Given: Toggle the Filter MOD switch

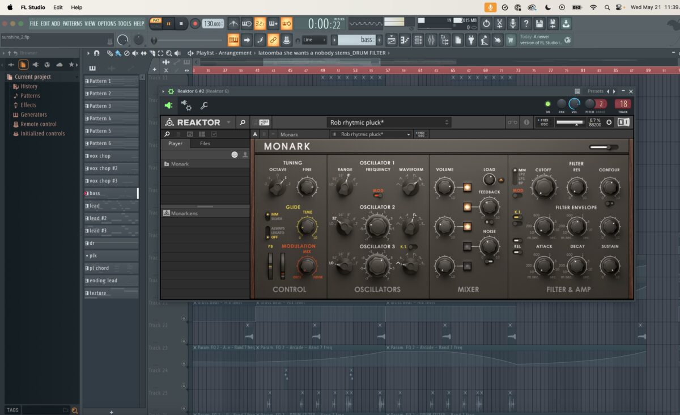Looking at the screenshot, I should tap(517, 194).
